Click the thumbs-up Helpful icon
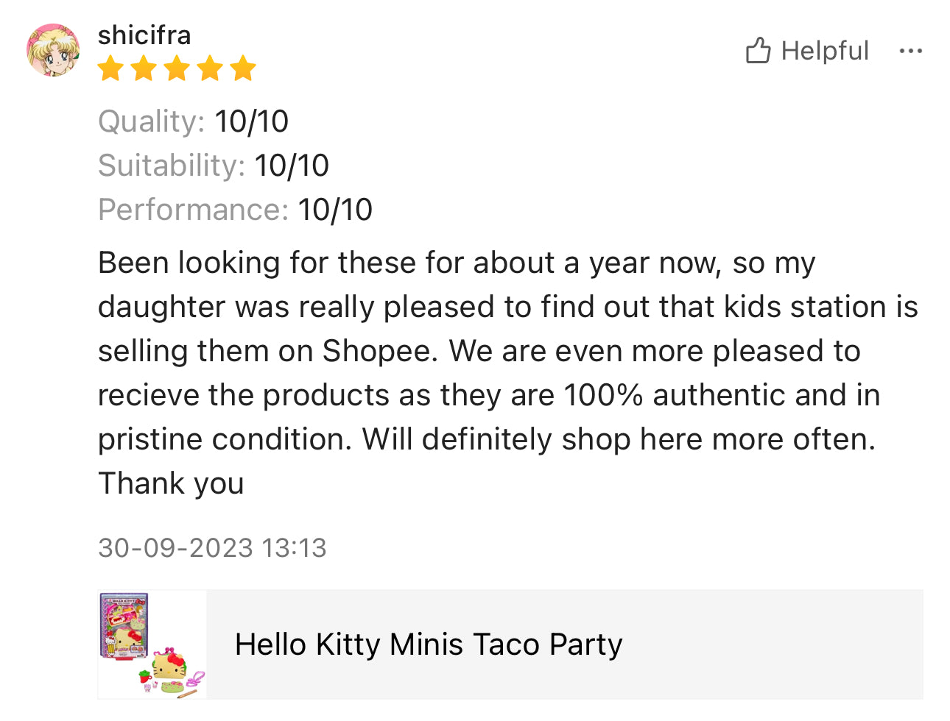The image size is (950, 721). click(758, 51)
